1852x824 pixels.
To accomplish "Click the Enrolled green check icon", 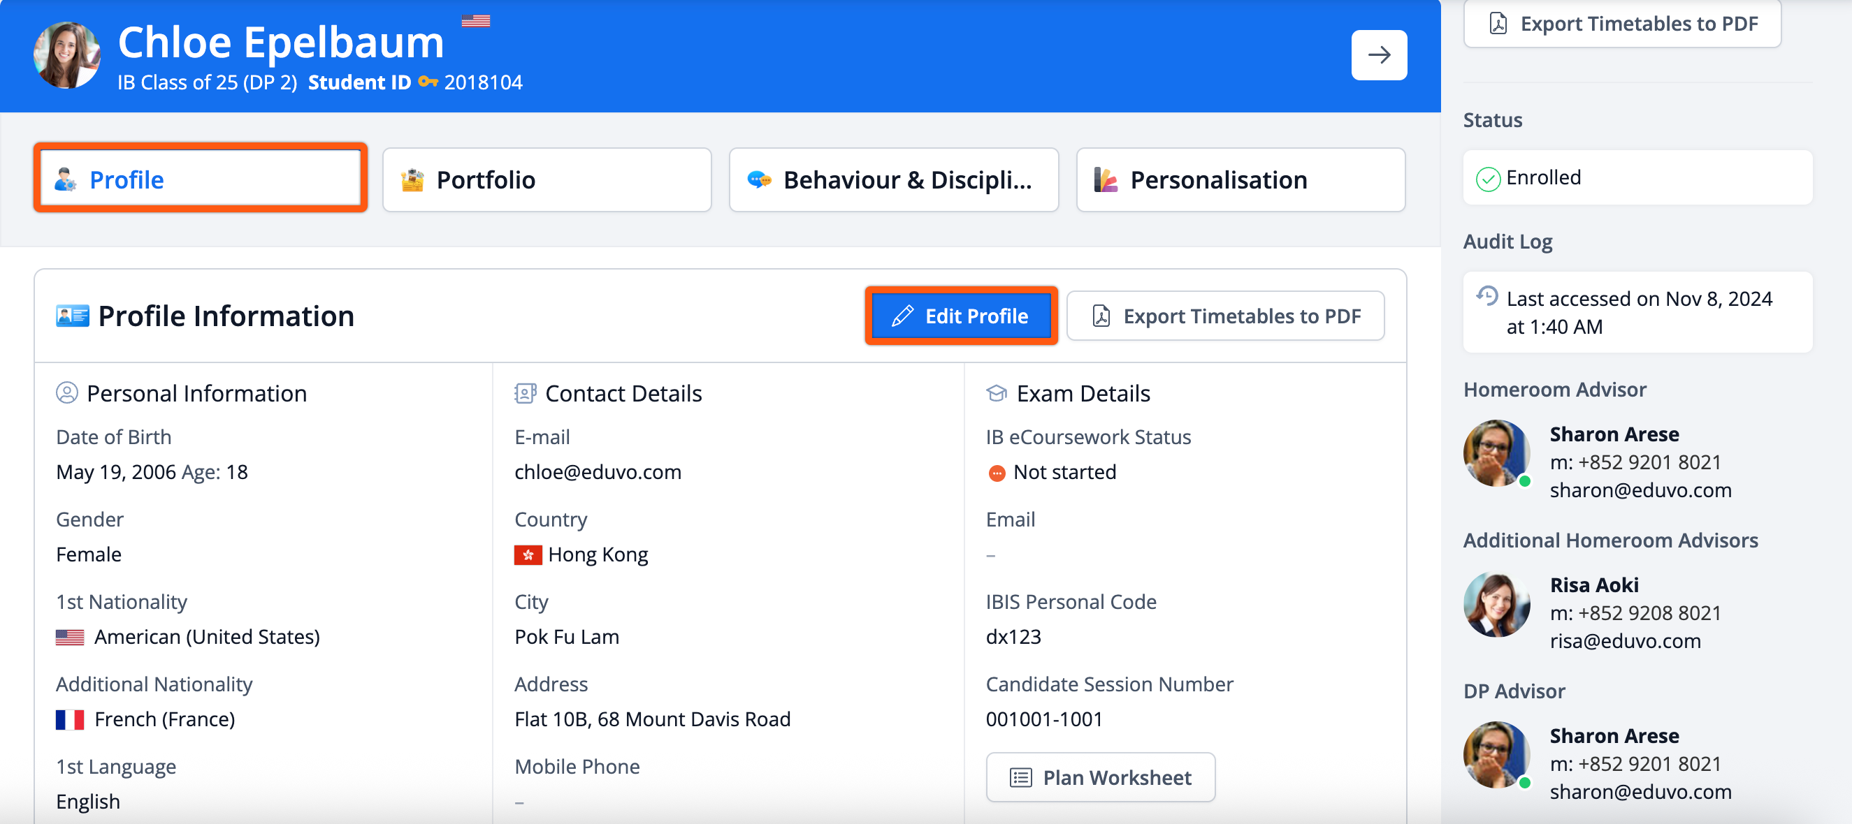I will [x=1487, y=178].
